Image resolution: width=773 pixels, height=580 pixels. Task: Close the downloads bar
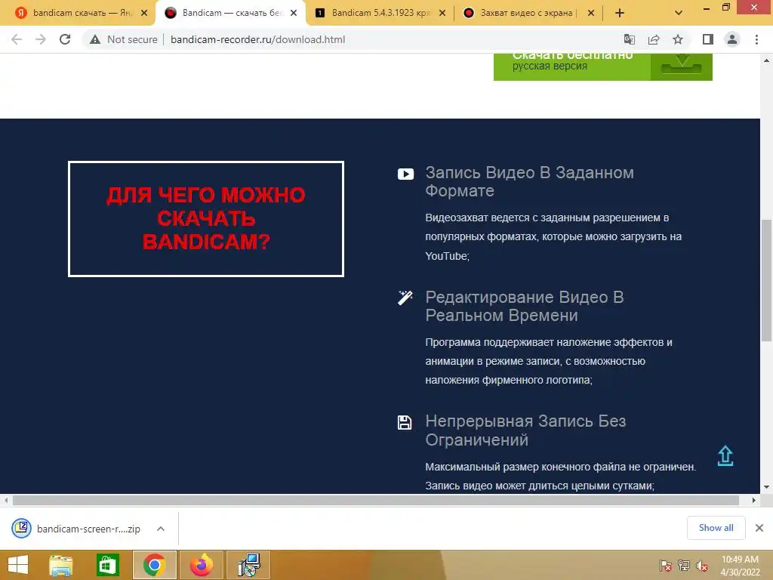point(759,528)
